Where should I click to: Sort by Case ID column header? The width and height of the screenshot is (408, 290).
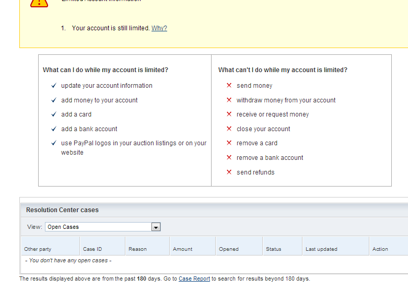[x=92, y=249]
